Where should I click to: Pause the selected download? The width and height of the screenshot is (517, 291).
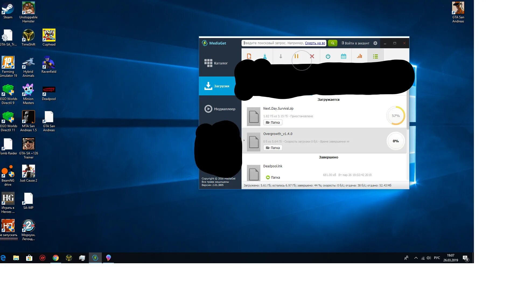pyautogui.click(x=296, y=56)
